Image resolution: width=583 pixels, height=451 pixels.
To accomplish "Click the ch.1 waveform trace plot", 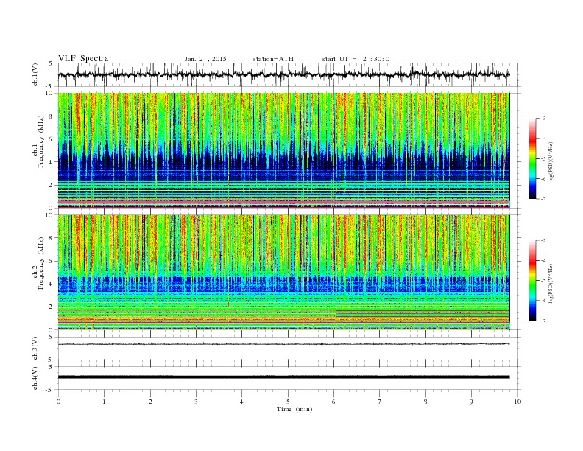I will click(283, 74).
